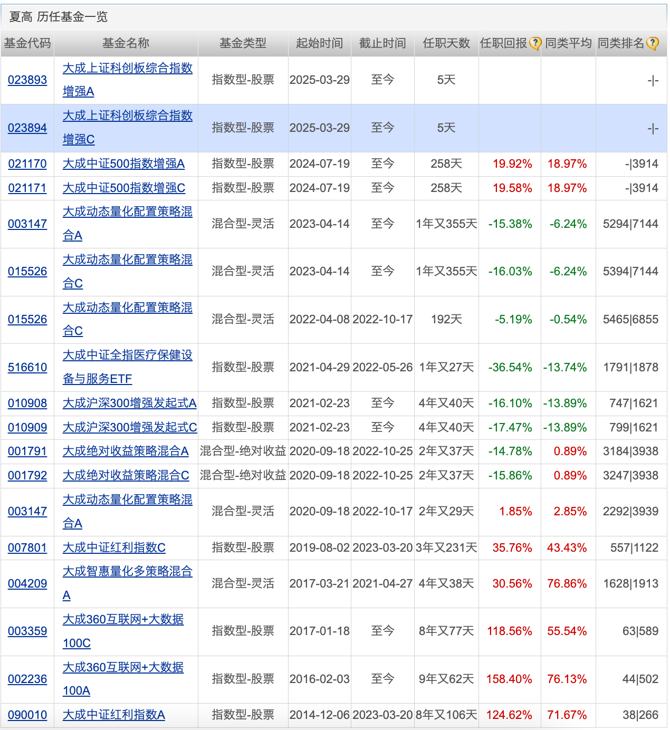Open 大成绝对收益策略混合C fund link
The image size is (670, 730).
(126, 476)
